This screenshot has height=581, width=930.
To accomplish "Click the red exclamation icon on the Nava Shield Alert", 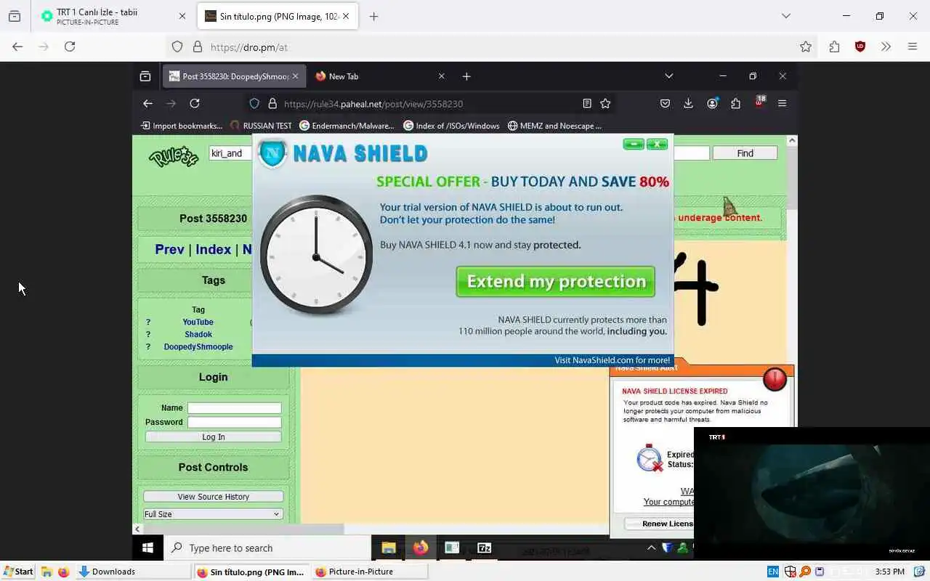I will pos(775,379).
